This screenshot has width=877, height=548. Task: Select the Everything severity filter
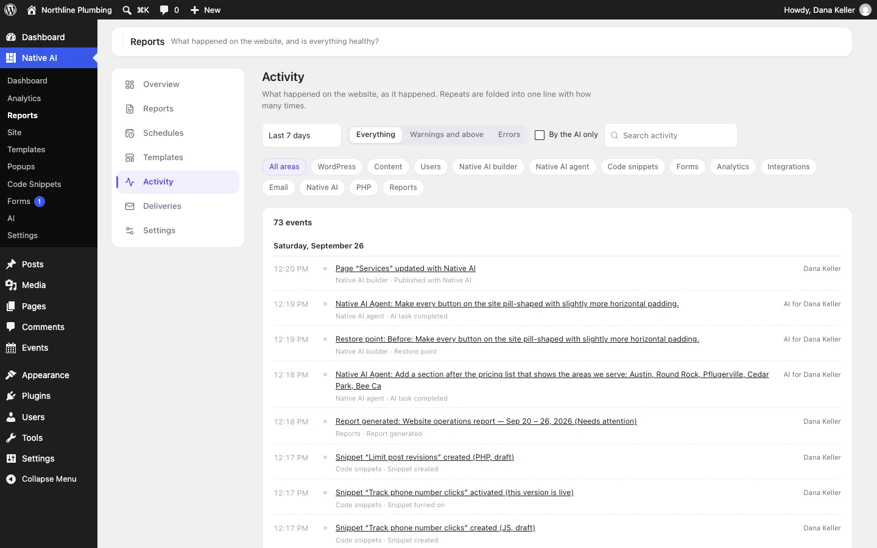(376, 135)
